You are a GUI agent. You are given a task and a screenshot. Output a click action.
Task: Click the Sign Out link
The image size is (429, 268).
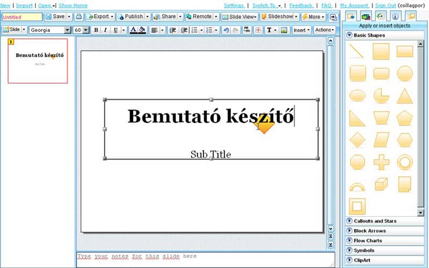click(386, 5)
